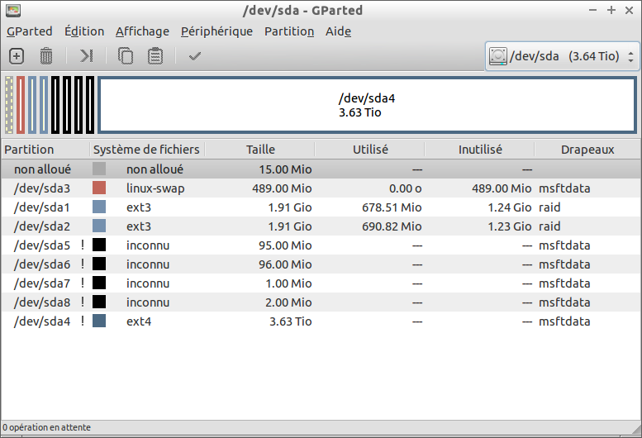The width and height of the screenshot is (642, 438).
Task: Click the red linux-swap color swatch
Action: (99, 188)
